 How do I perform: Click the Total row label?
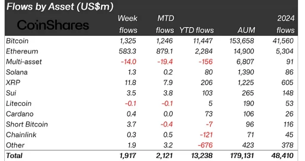(14, 155)
